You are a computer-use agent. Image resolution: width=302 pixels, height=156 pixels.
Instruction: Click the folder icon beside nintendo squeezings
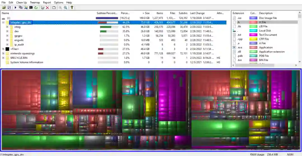pyautogui.click(x=7, y=53)
